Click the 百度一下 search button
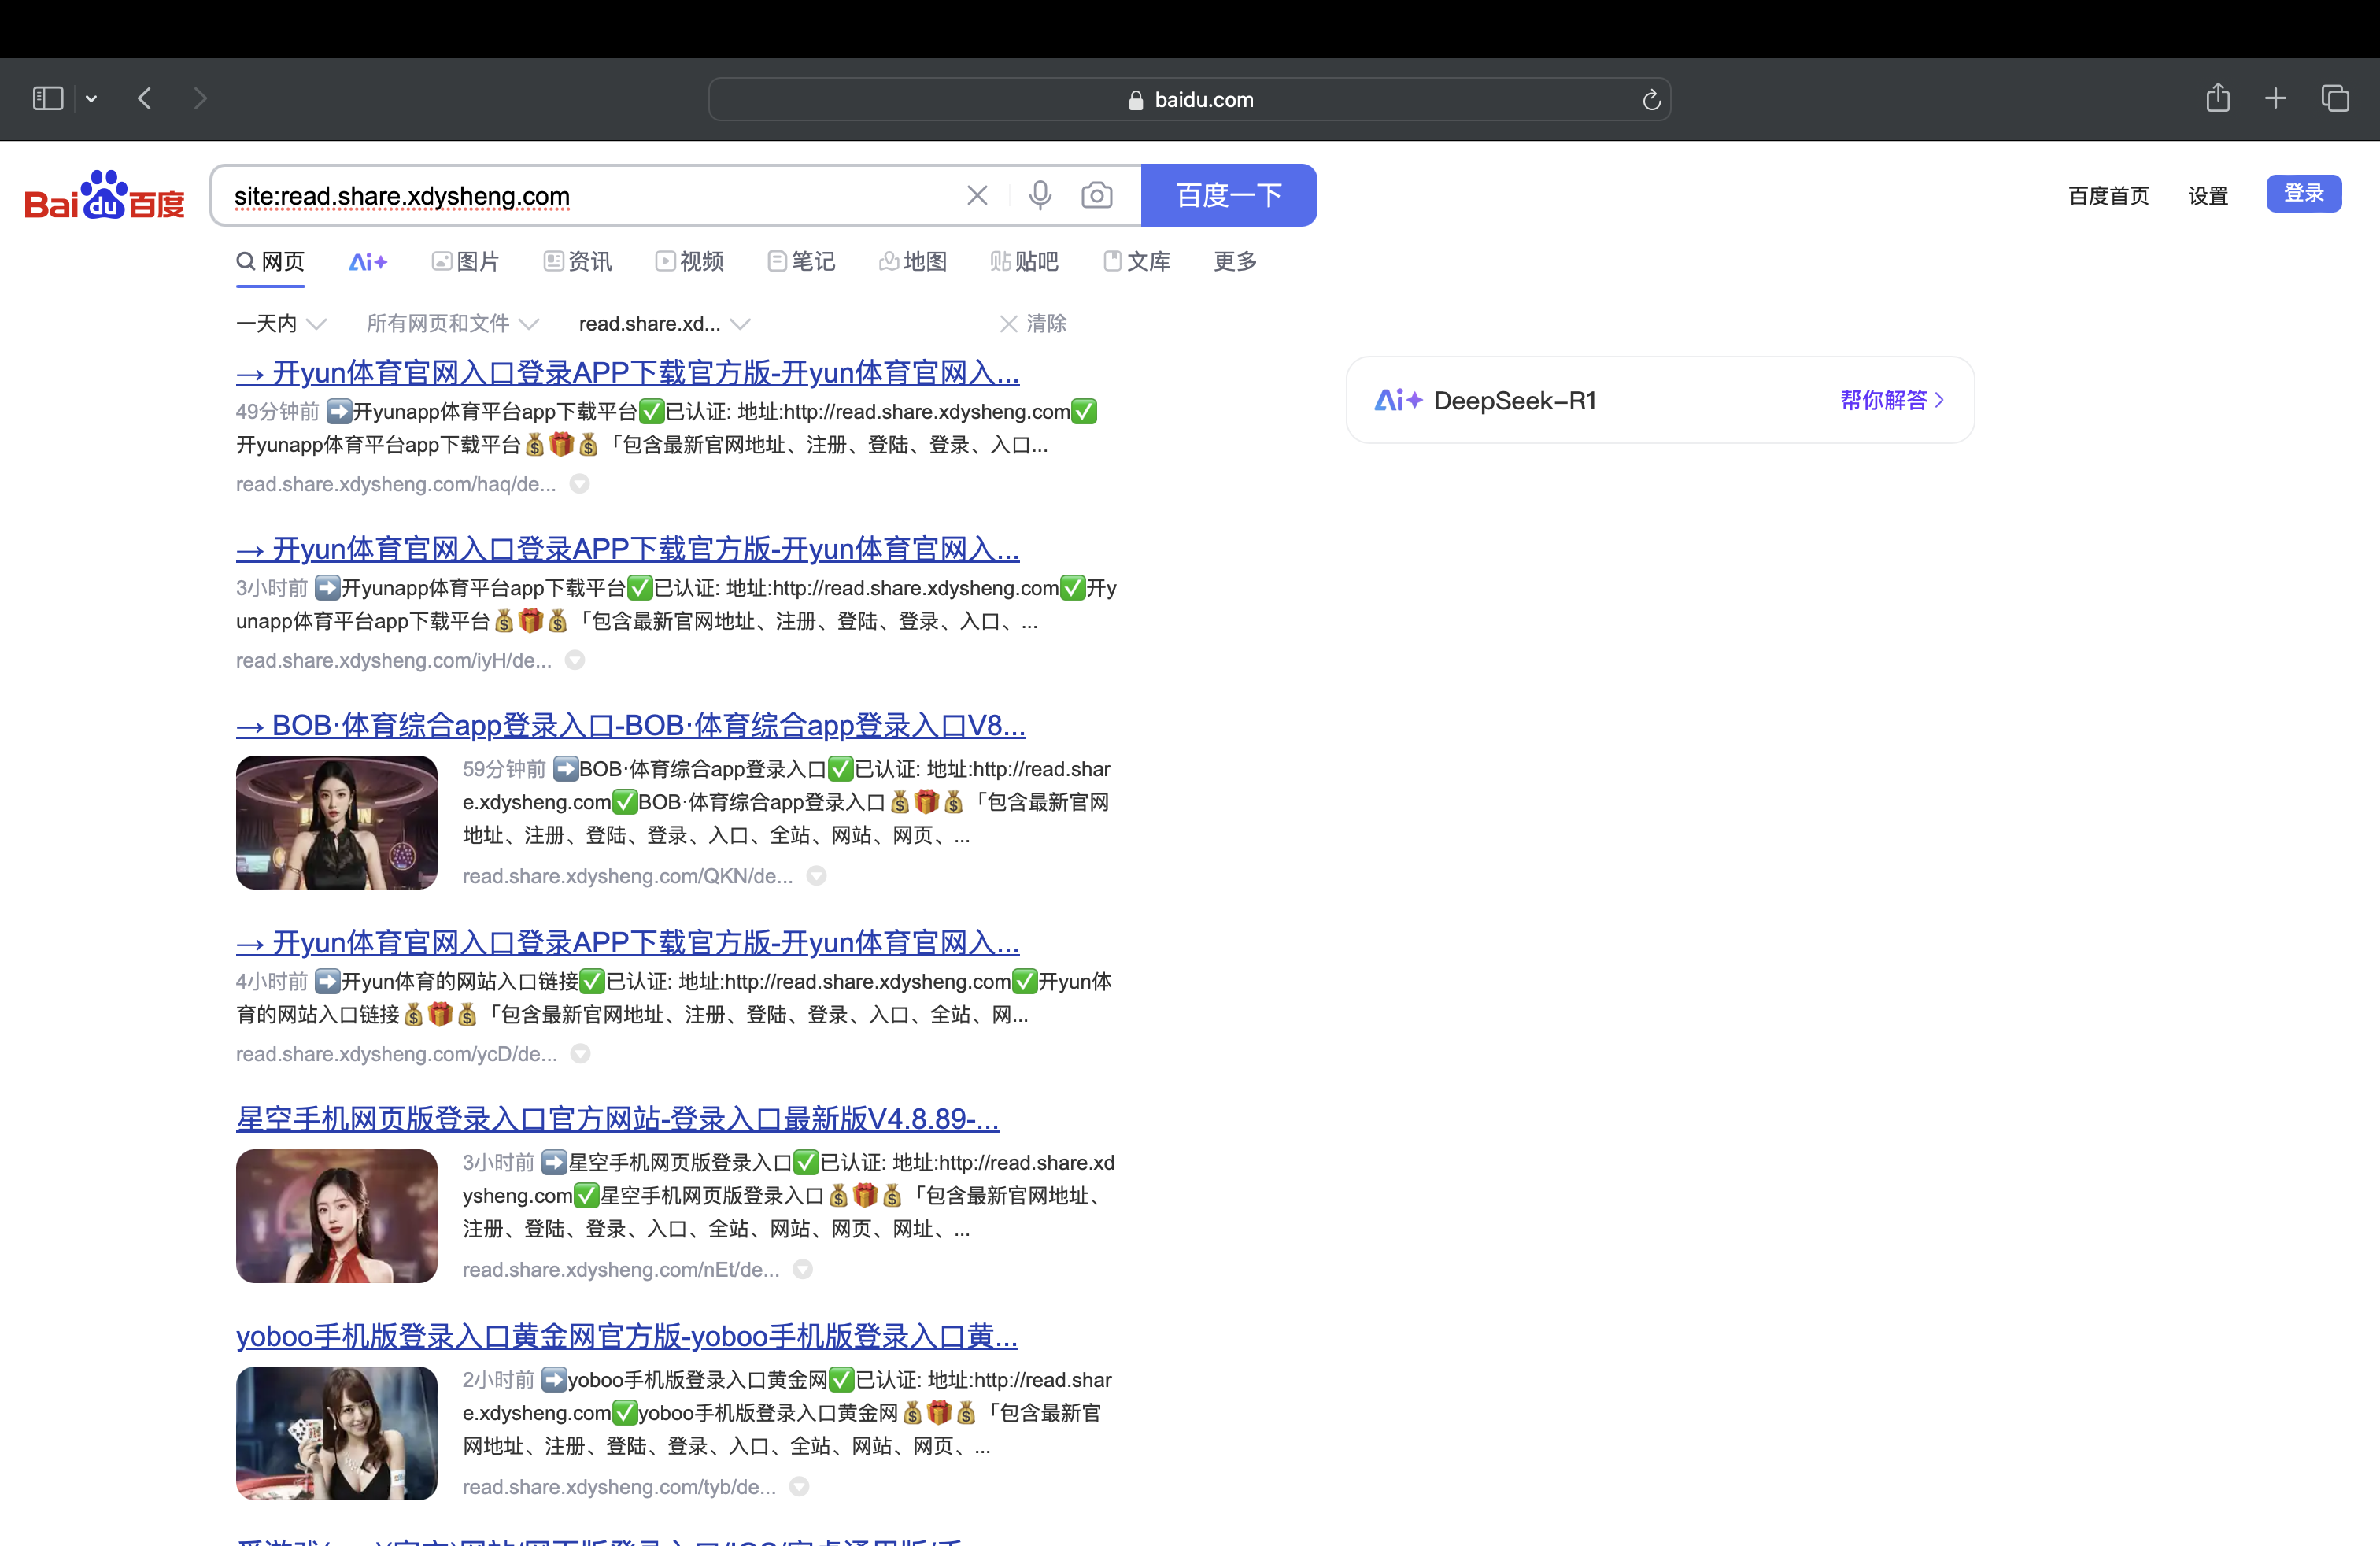 click(x=1228, y=195)
